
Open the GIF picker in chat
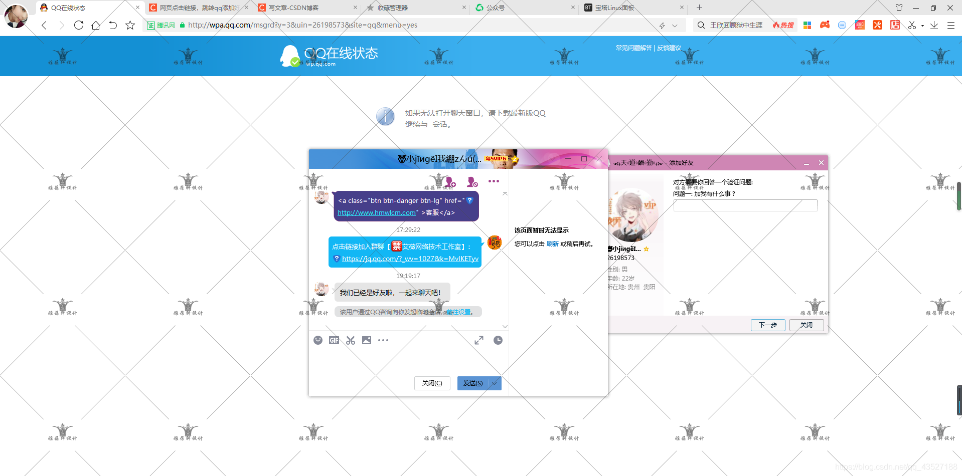point(334,340)
